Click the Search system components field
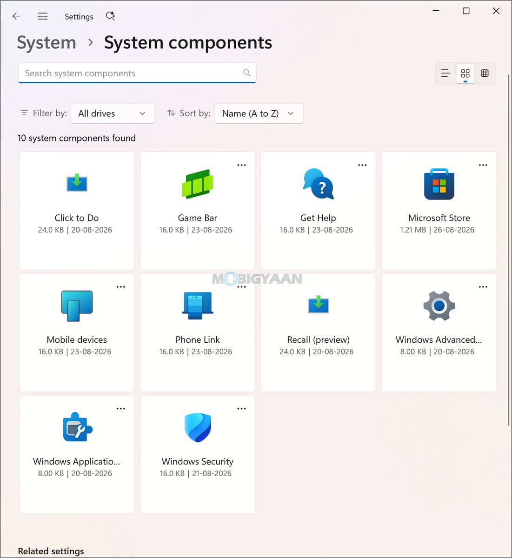The height and width of the screenshot is (558, 512). pos(137,73)
